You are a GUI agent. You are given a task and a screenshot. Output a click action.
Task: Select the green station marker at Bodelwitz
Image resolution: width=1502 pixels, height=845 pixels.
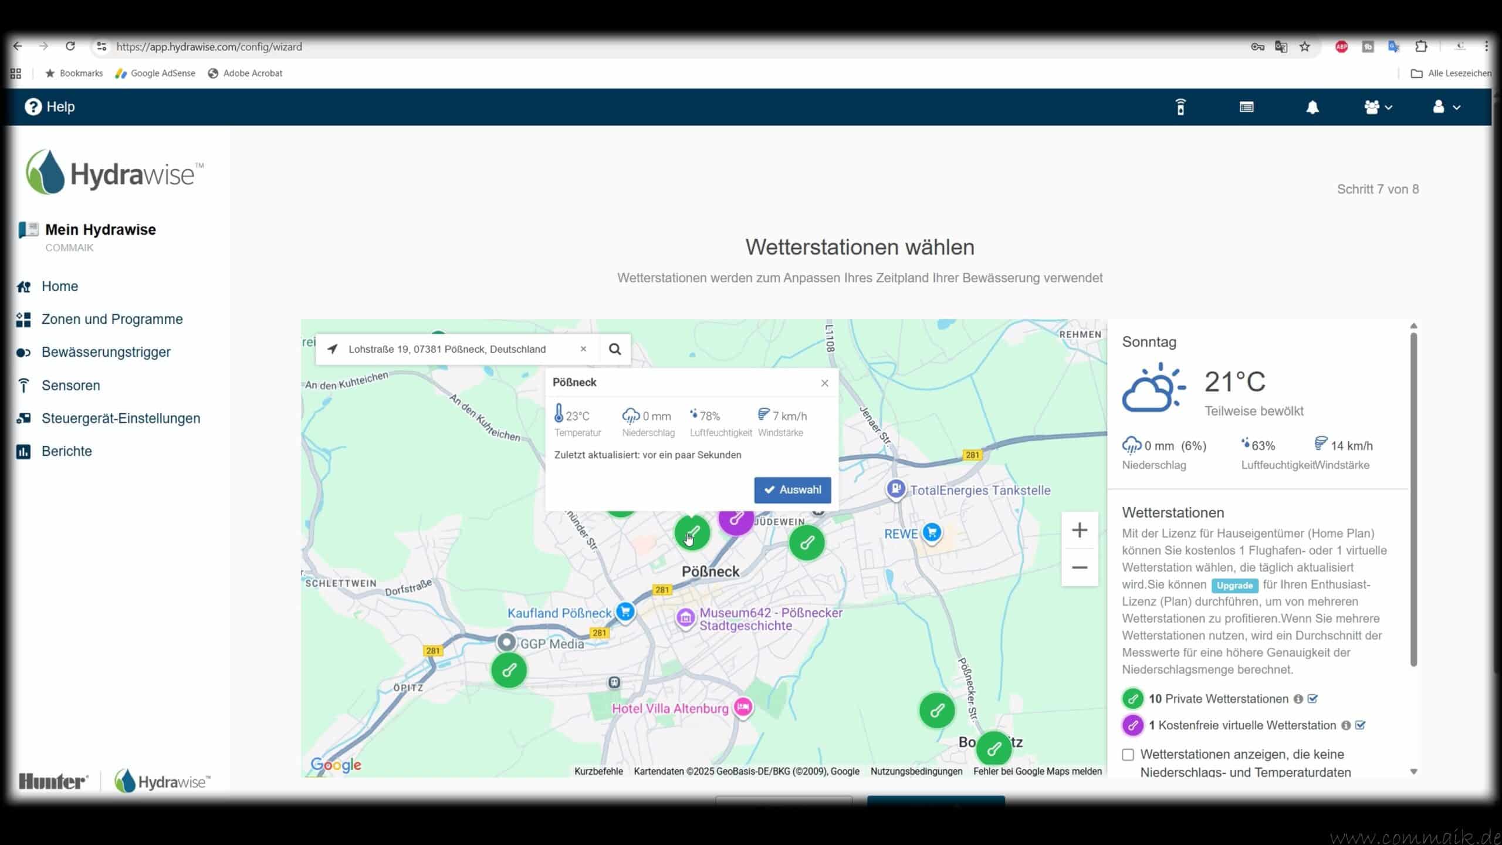click(994, 749)
